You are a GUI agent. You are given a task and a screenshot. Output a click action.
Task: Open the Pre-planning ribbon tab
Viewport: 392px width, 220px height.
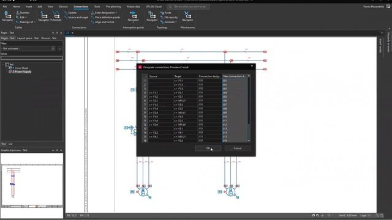point(113,7)
